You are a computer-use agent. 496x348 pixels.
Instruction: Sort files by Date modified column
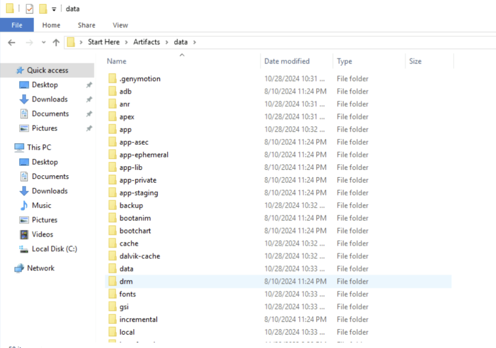[x=287, y=61]
